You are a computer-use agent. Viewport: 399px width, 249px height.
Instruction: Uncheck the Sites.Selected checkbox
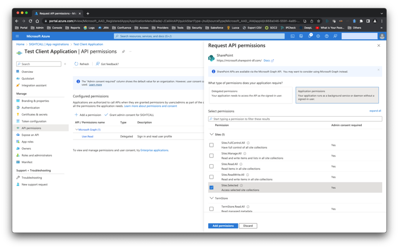211,188
